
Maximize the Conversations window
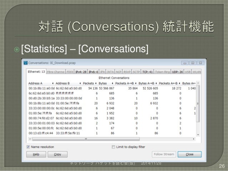coord(192,62)
